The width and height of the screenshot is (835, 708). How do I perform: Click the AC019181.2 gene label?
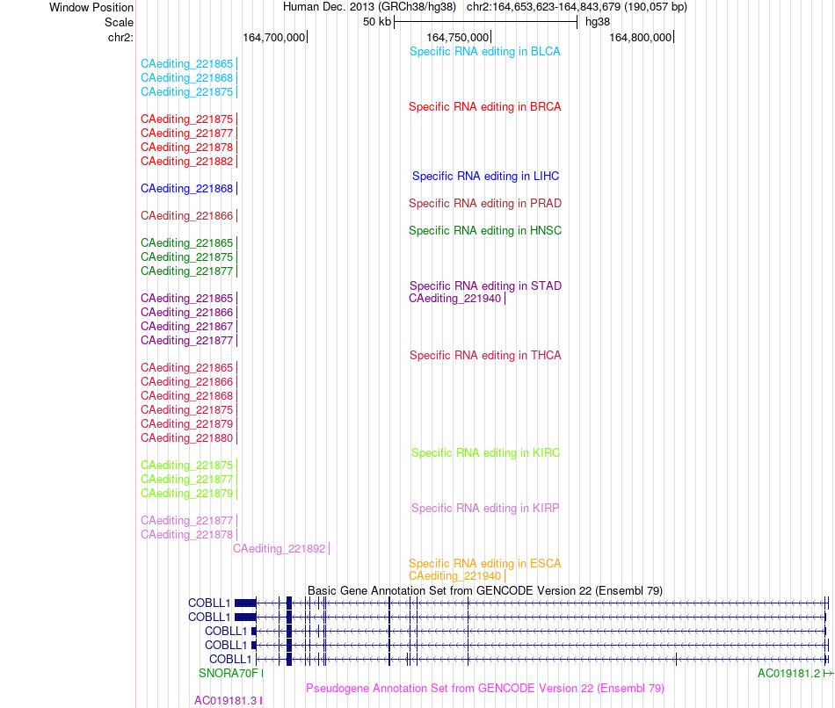pos(788,674)
